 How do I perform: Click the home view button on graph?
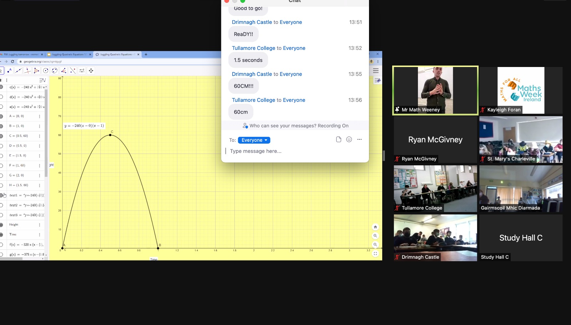(375, 227)
